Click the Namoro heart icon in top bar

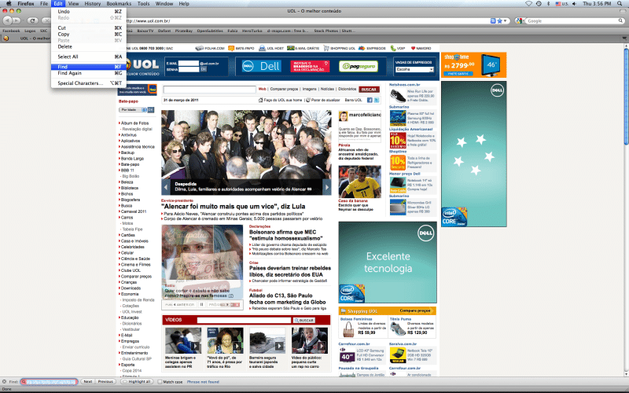click(413, 48)
